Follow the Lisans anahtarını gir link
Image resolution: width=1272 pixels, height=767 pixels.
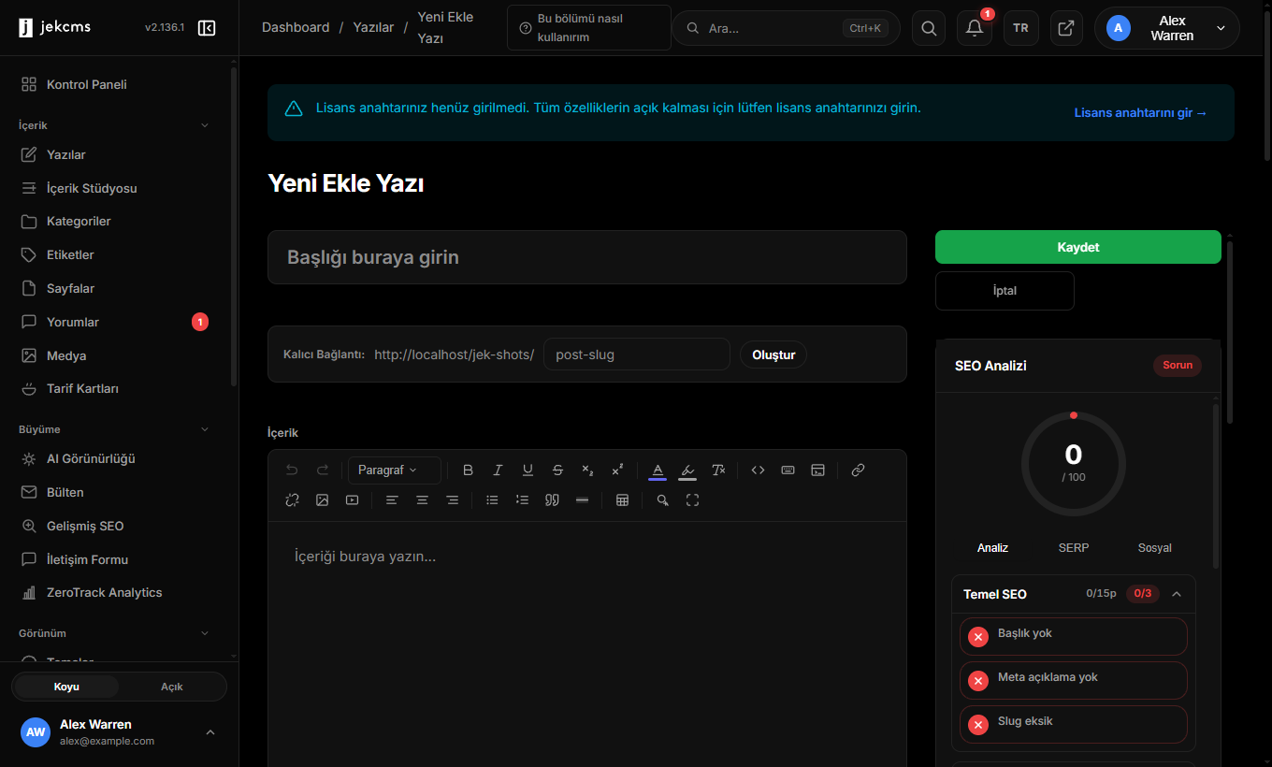coord(1141,113)
